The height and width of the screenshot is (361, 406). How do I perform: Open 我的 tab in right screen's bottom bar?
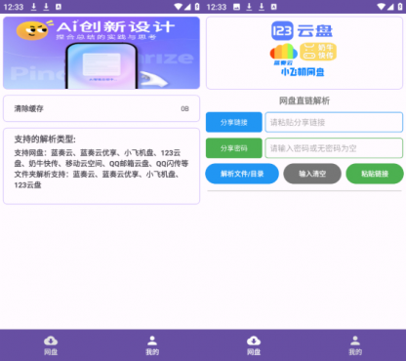[355, 345]
